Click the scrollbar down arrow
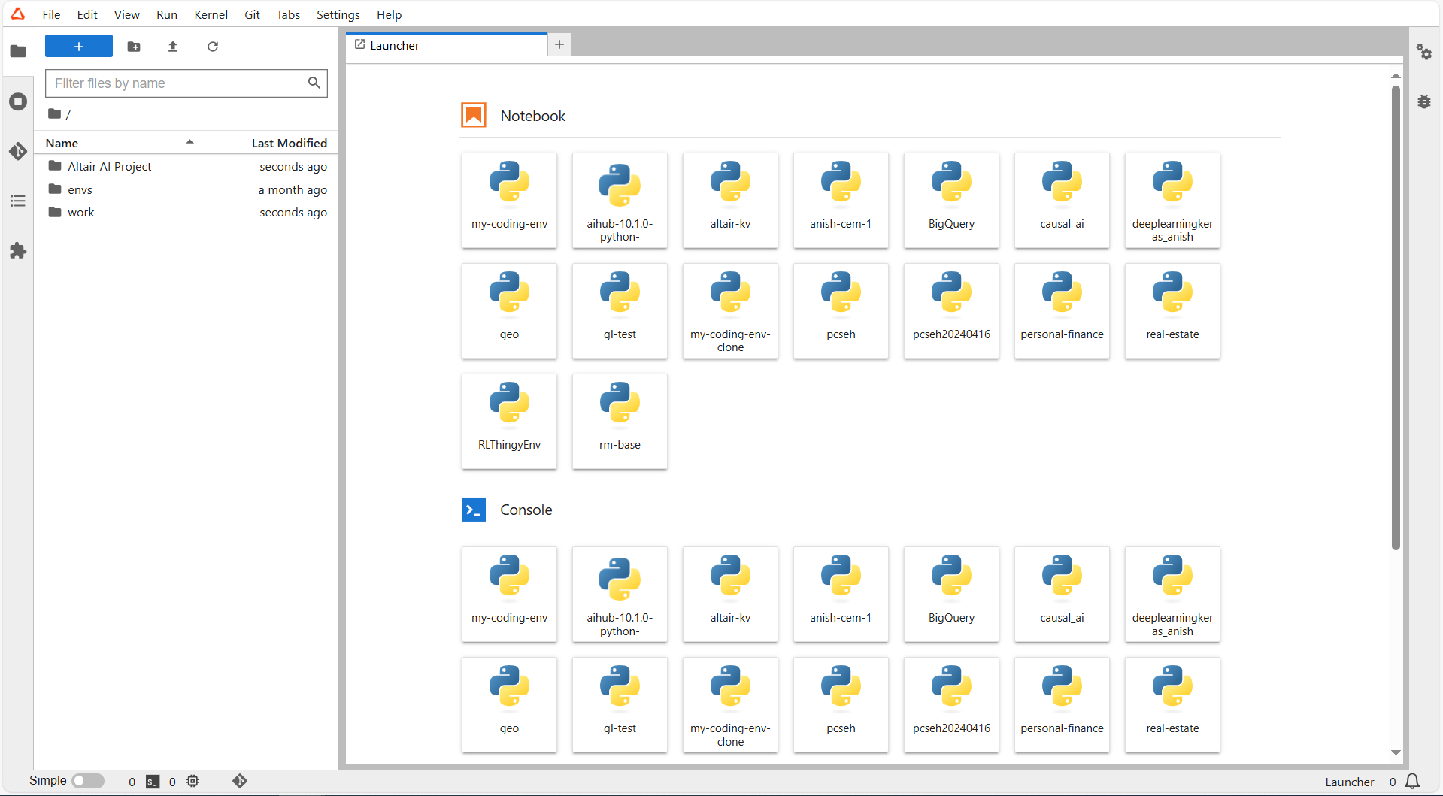 coord(1396,752)
